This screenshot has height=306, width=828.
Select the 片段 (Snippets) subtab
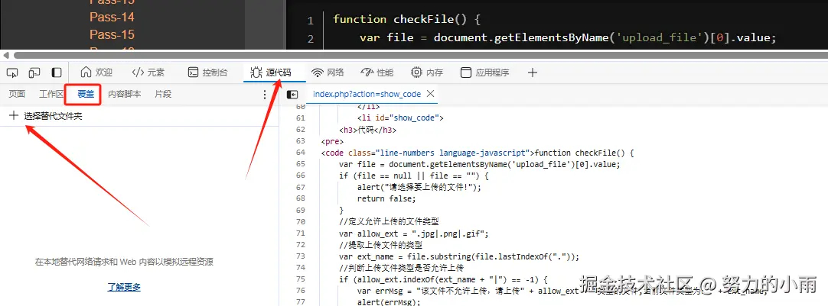pyautogui.click(x=163, y=95)
